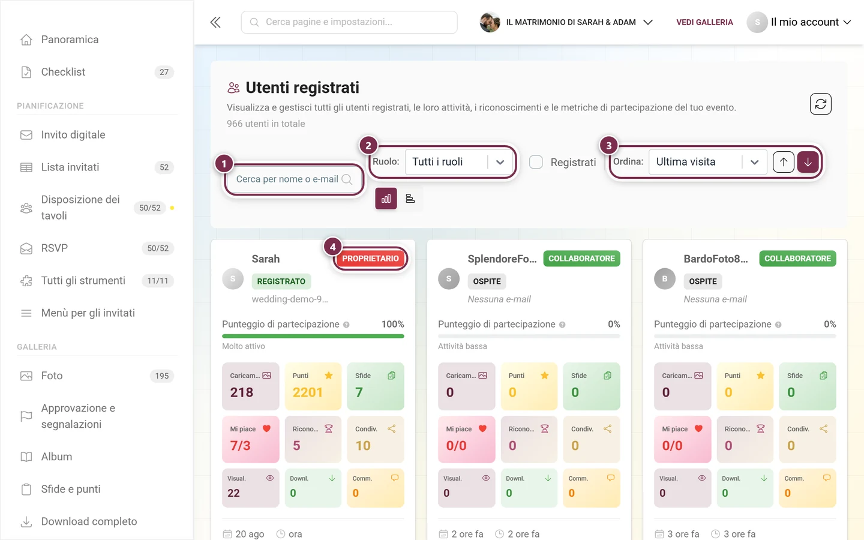Collapse the sidebar with double chevron icon
Image resolution: width=864 pixels, height=540 pixels.
click(x=215, y=22)
